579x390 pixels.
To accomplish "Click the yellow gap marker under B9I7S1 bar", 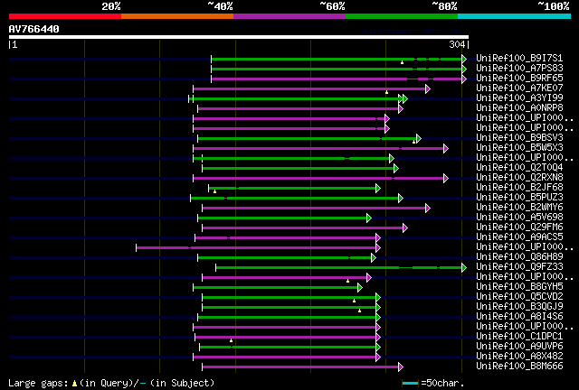I will click(x=402, y=62).
